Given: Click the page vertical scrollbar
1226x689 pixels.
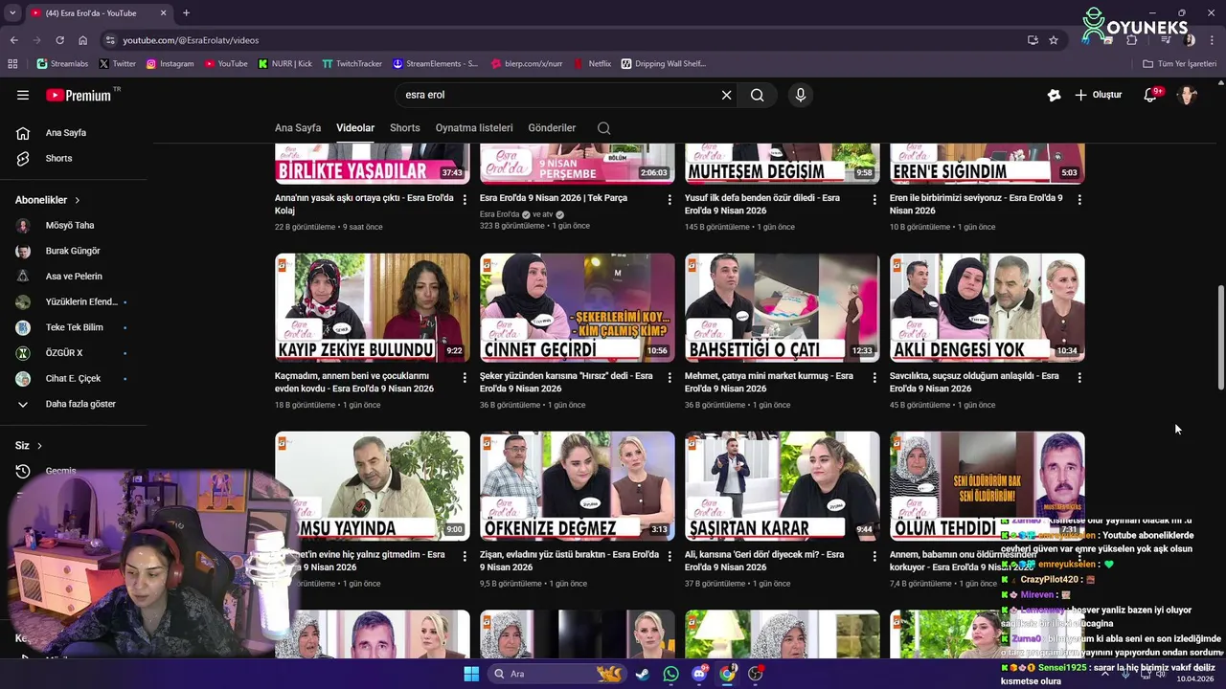Looking at the screenshot, I should click(x=1220, y=337).
